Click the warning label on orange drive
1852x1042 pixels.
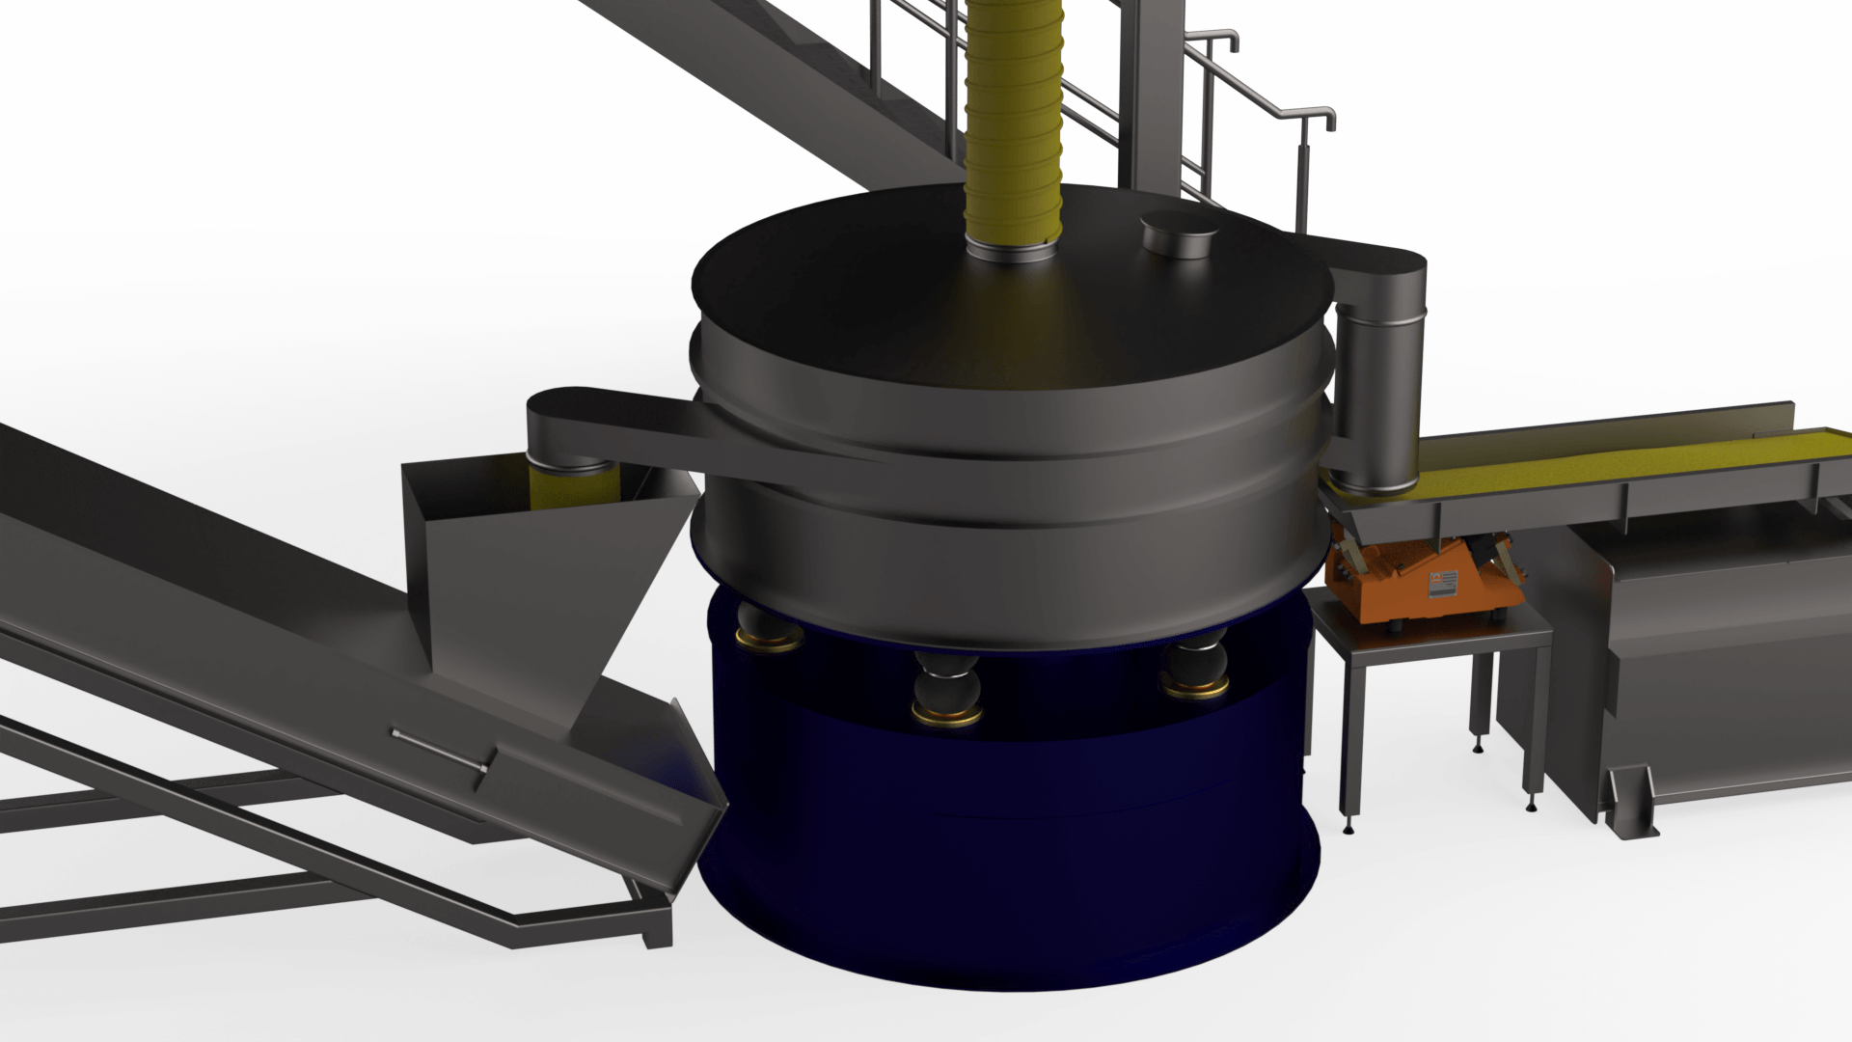click(1443, 584)
